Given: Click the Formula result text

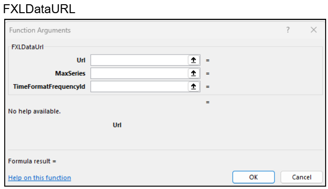Looking at the screenshot, I should coord(32,161).
